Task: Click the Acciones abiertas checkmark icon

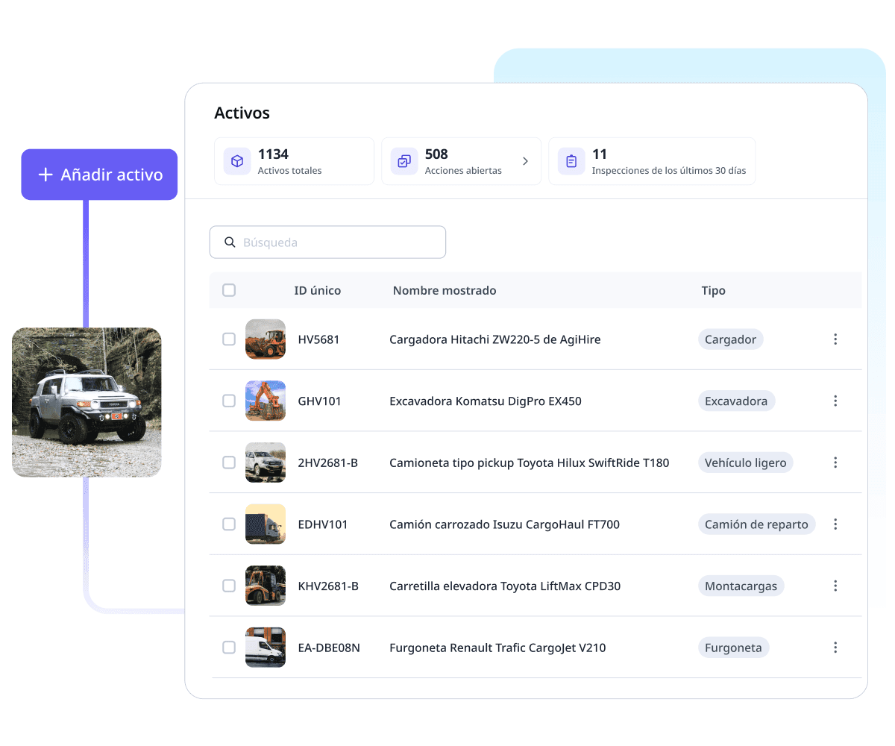Action: point(404,161)
